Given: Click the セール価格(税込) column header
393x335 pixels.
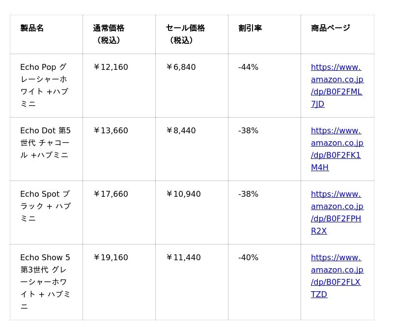Looking at the screenshot, I should [x=185, y=34].
